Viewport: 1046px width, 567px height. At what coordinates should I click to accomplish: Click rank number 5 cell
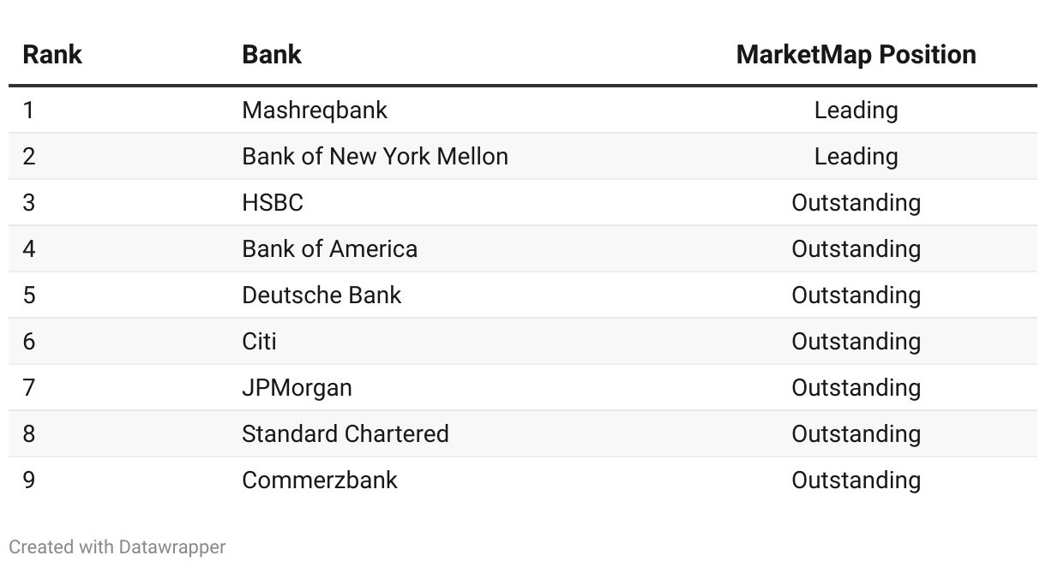click(x=29, y=295)
